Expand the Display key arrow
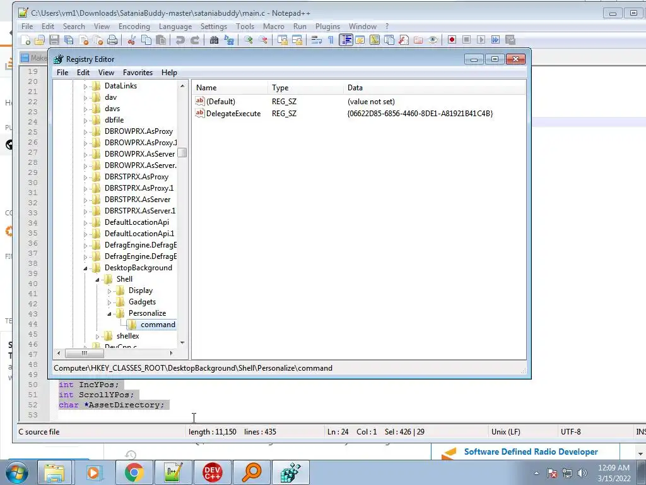This screenshot has width=646, height=485. pyautogui.click(x=109, y=291)
